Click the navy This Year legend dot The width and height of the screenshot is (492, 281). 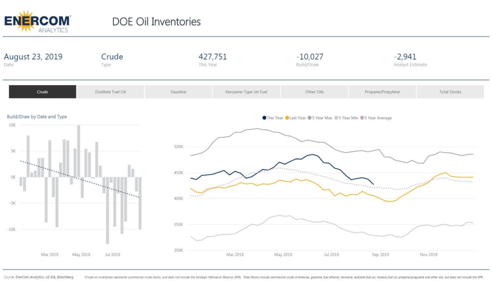pos(264,118)
